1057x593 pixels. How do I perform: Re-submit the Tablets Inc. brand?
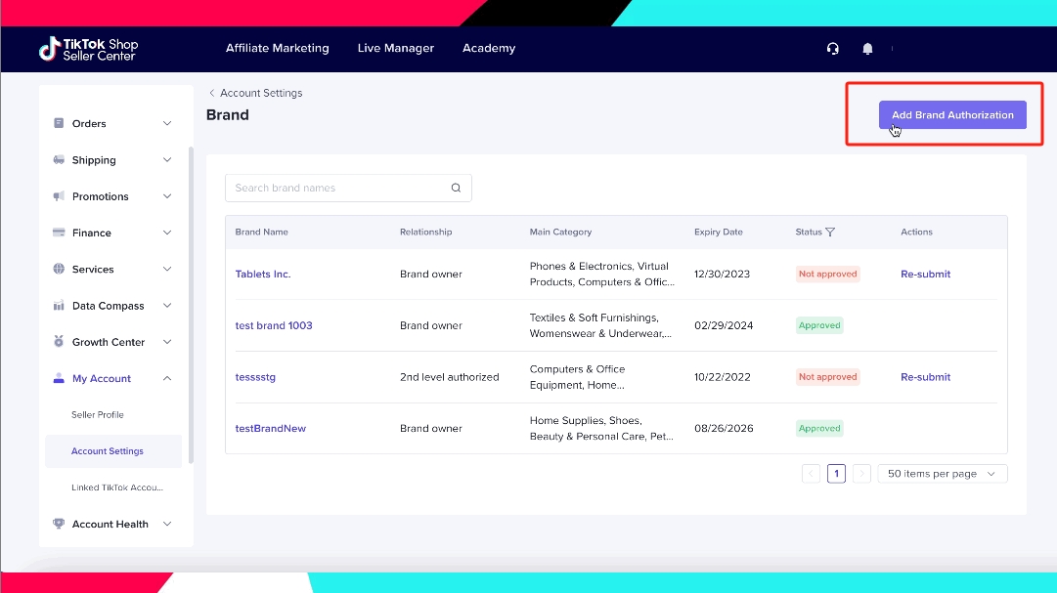[x=926, y=274]
